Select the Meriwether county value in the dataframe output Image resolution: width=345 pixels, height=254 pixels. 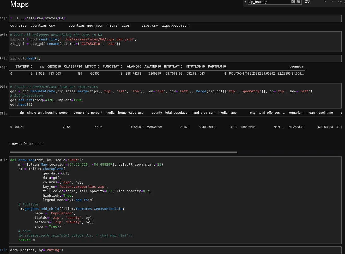click(154, 127)
